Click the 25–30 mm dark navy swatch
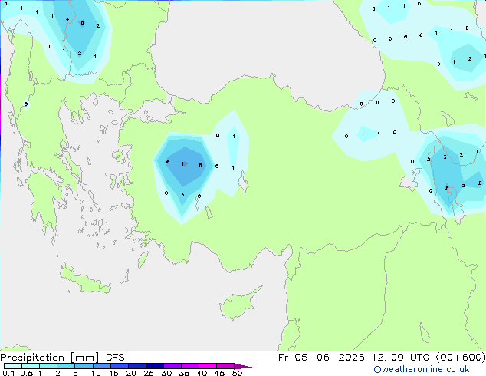 click(x=155, y=366)
